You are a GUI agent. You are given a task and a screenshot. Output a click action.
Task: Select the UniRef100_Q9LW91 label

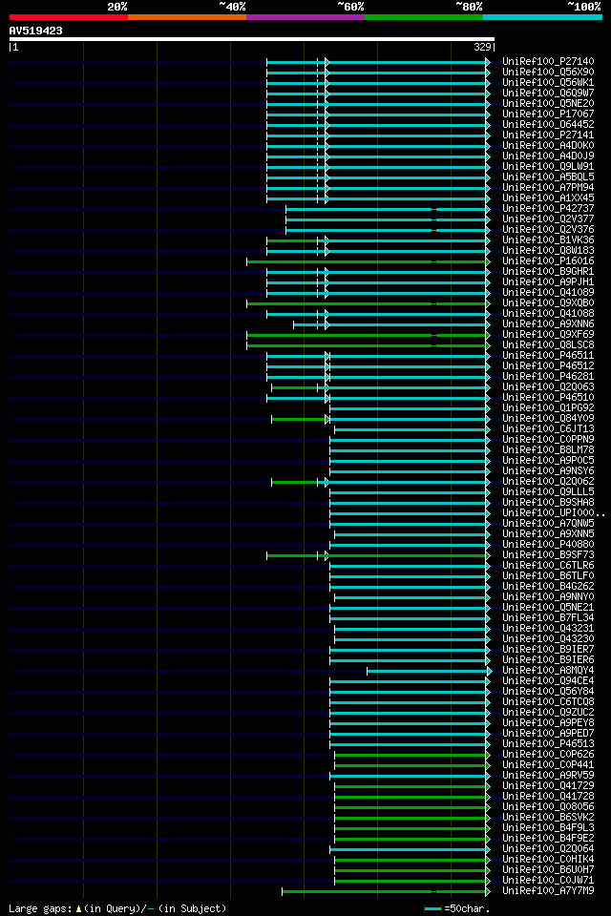pyautogui.click(x=548, y=166)
